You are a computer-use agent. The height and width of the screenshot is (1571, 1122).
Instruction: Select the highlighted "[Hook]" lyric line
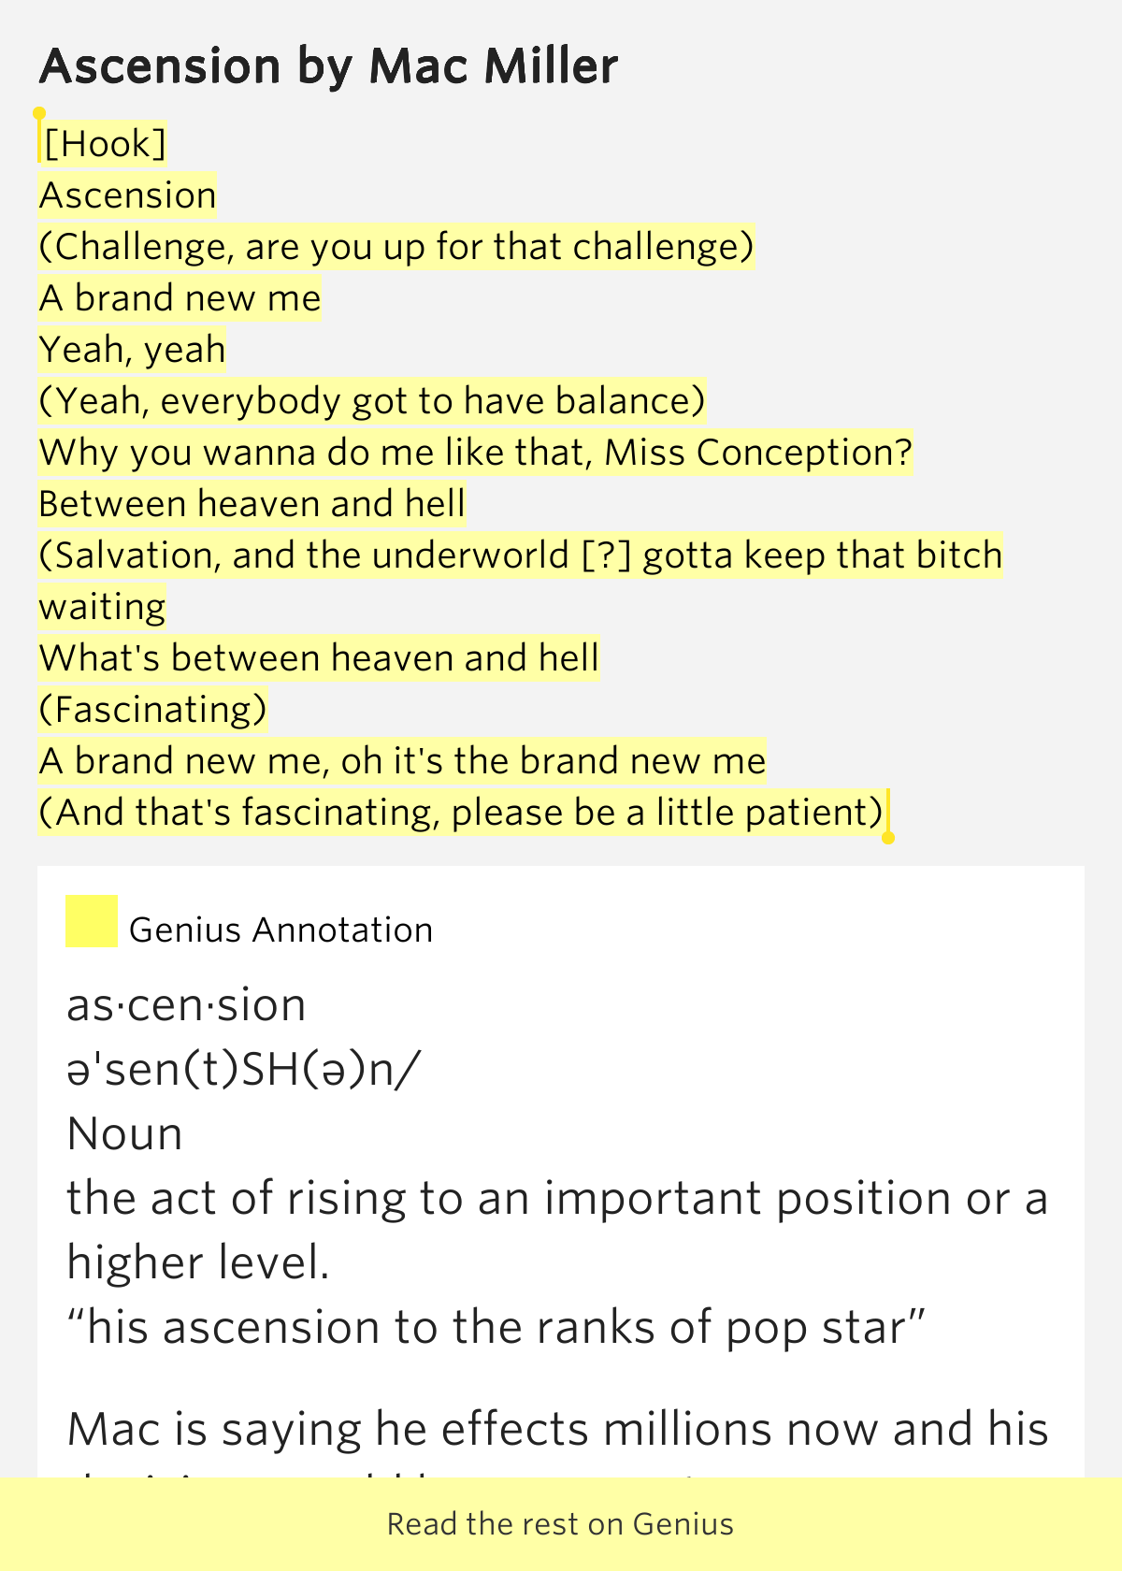click(105, 144)
